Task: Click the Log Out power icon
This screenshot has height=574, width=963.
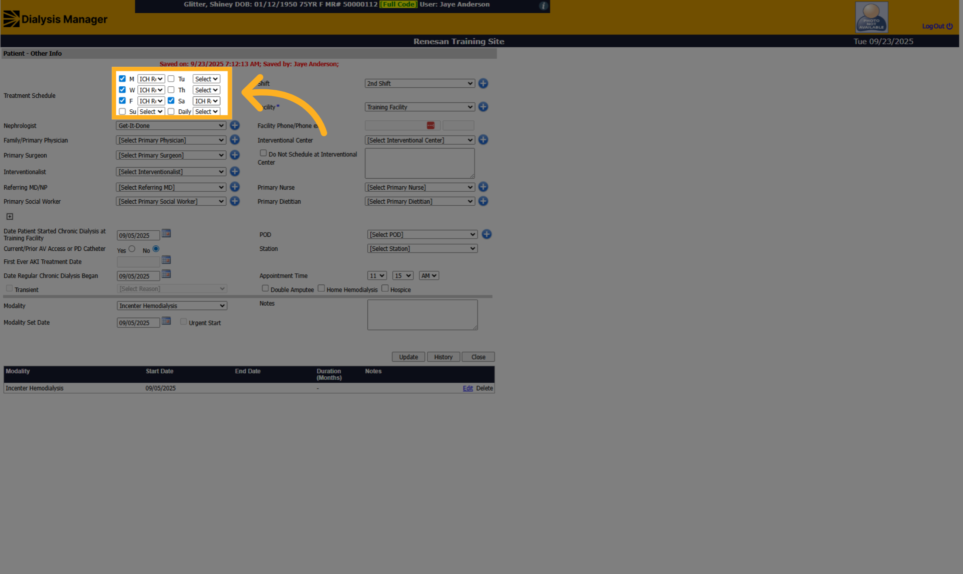Action: pos(949,26)
